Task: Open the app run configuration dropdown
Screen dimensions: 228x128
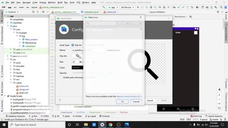Action: [113, 7]
